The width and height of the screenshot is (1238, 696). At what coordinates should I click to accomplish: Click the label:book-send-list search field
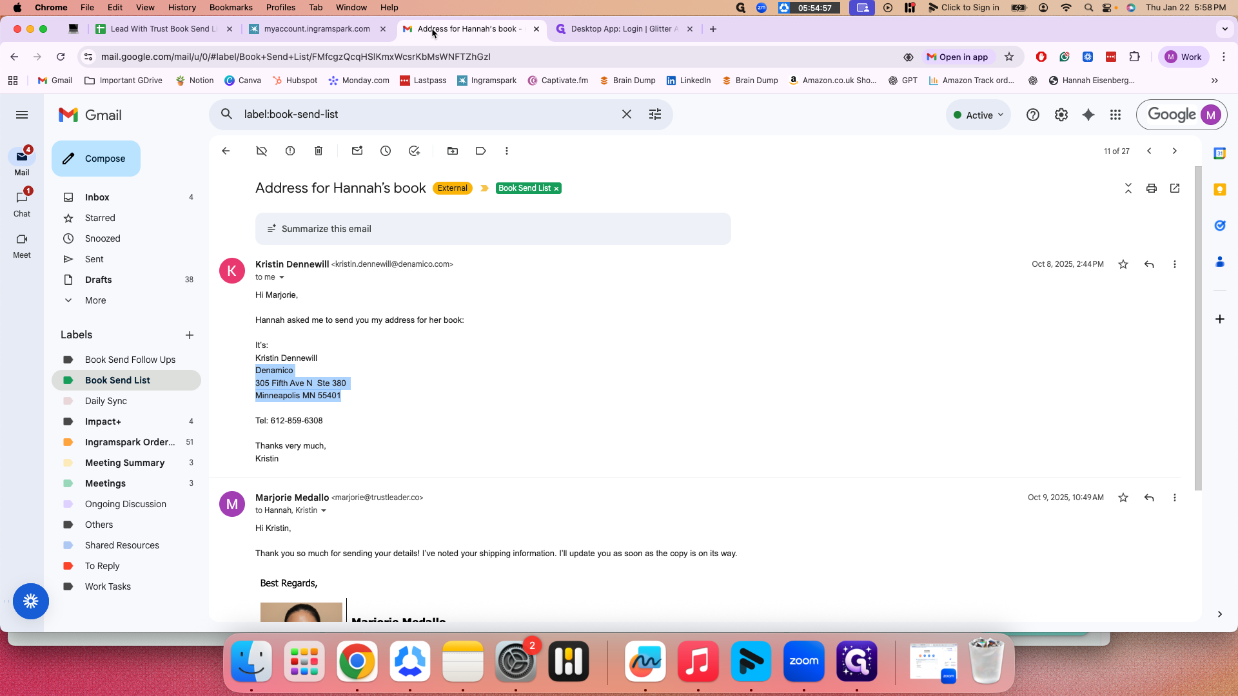426,114
